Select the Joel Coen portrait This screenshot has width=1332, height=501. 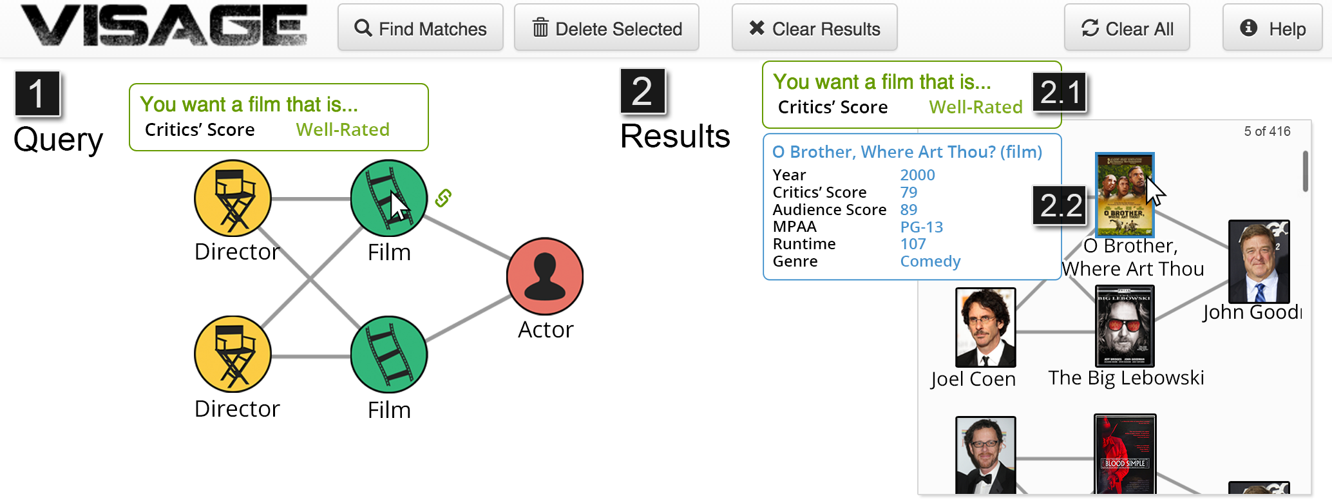coord(985,327)
